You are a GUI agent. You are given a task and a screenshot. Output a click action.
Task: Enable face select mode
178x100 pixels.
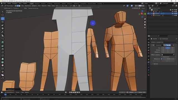pyautogui.click(x=19, y=6)
